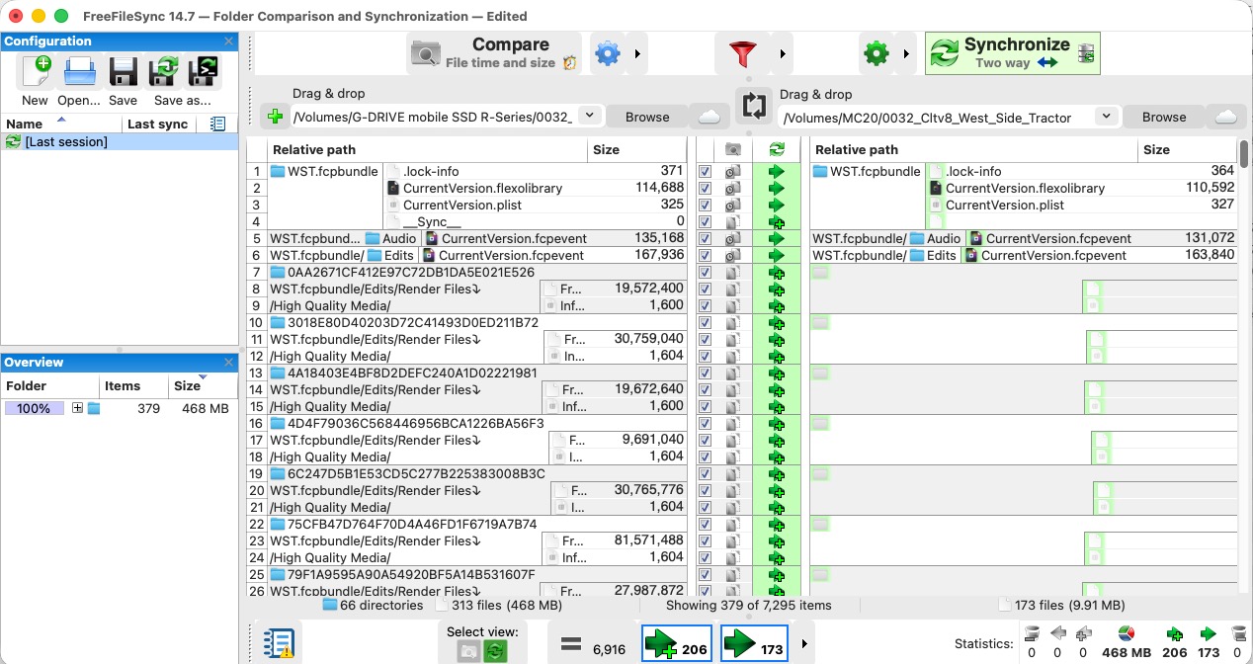1253x664 pixels.
Task: Sort overview by the Size column
Action: pyautogui.click(x=202, y=385)
